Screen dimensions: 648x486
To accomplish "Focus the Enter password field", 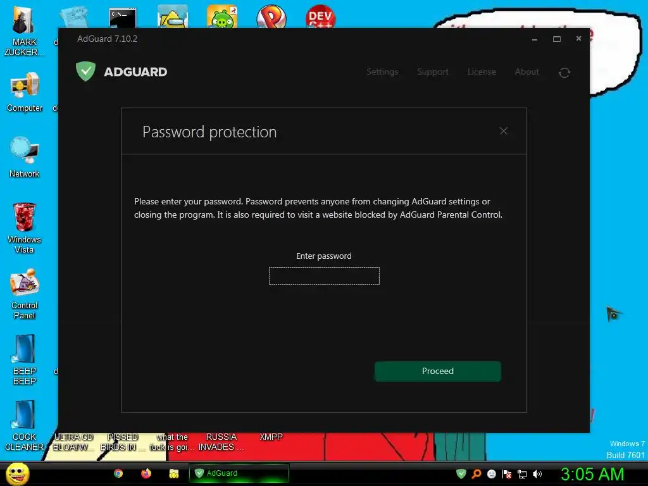I will point(324,276).
